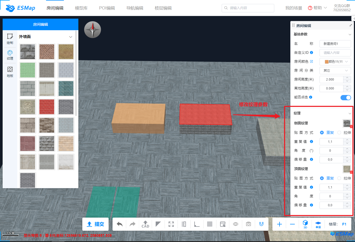Select 拉伸 for side texture mapping
355x242 pixels.
tap(339, 133)
